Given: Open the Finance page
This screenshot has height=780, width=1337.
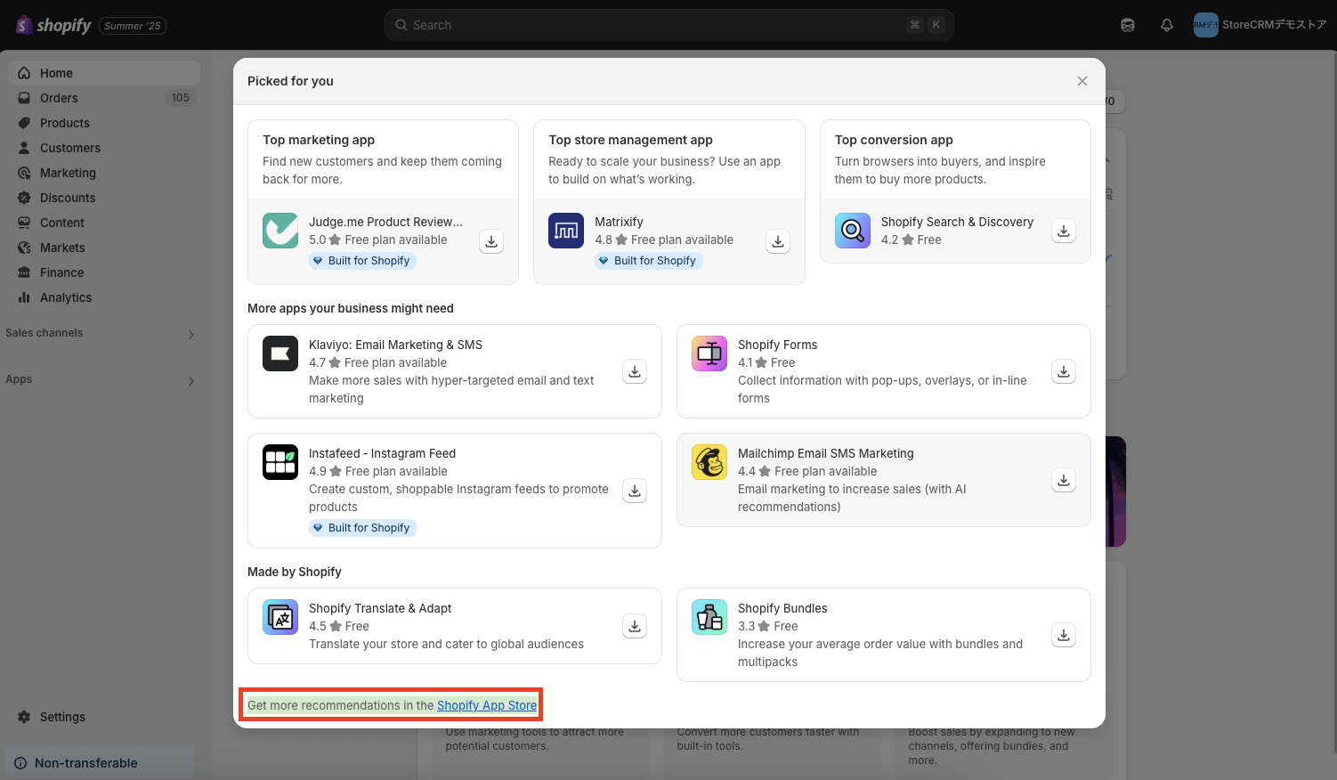Looking at the screenshot, I should click(x=104, y=272).
